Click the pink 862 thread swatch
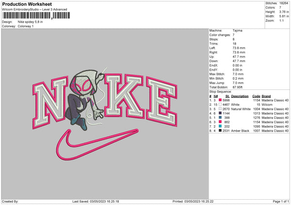This screenshot has width=291, height=205. (x=220, y=122)
